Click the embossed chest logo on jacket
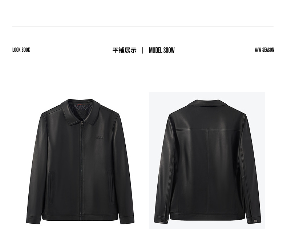The width and height of the screenshot is (287, 232). (x=100, y=137)
